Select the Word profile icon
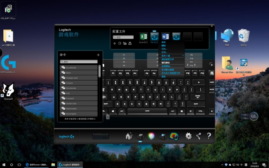This screenshot has width=269, height=168. click(166, 36)
